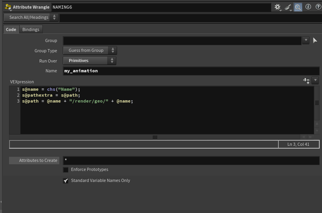Screen dimensions: 322x213
Task: Click the VEX editor scroll up arrow
Action: click(x=317, y=123)
